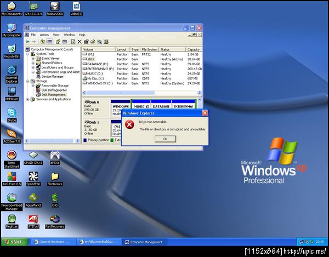Open the Electronics folder icon
The width and height of the screenshot is (329, 257).
(55, 179)
